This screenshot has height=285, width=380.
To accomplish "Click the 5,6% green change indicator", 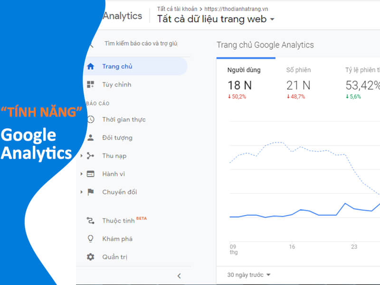I will (353, 97).
